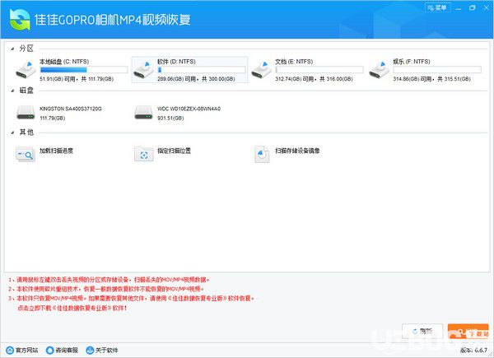Click the 931.51(GB) disk size text
This screenshot has width=494, height=358.
click(170, 119)
